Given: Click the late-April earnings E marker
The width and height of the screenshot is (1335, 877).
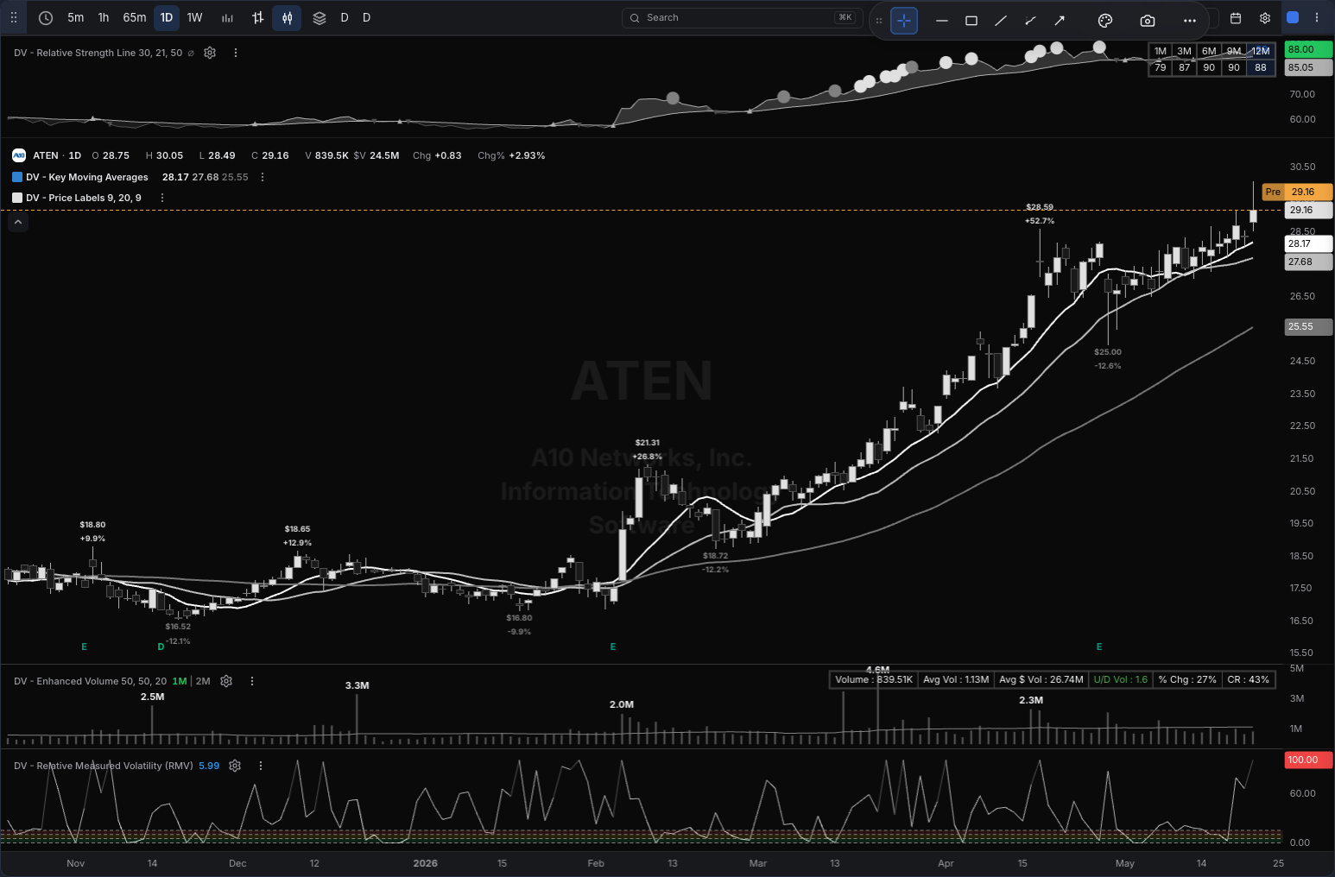Looking at the screenshot, I should point(1099,647).
